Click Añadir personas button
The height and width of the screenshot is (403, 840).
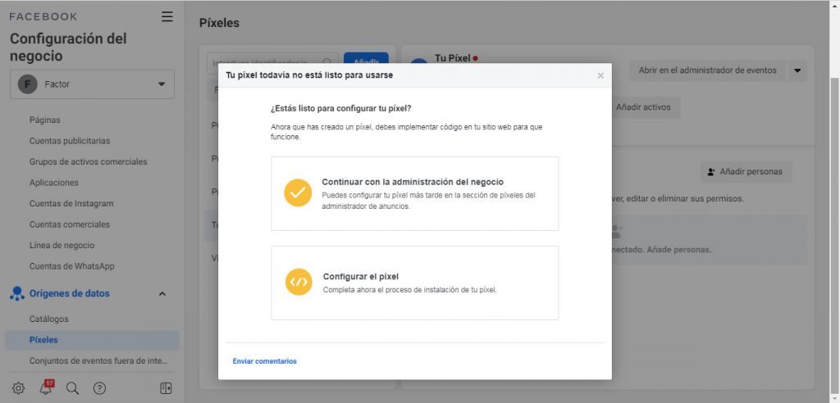(746, 172)
